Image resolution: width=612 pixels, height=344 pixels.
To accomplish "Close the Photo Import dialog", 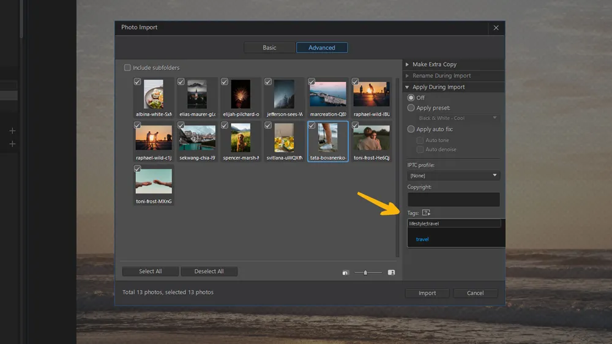I will pos(496,28).
